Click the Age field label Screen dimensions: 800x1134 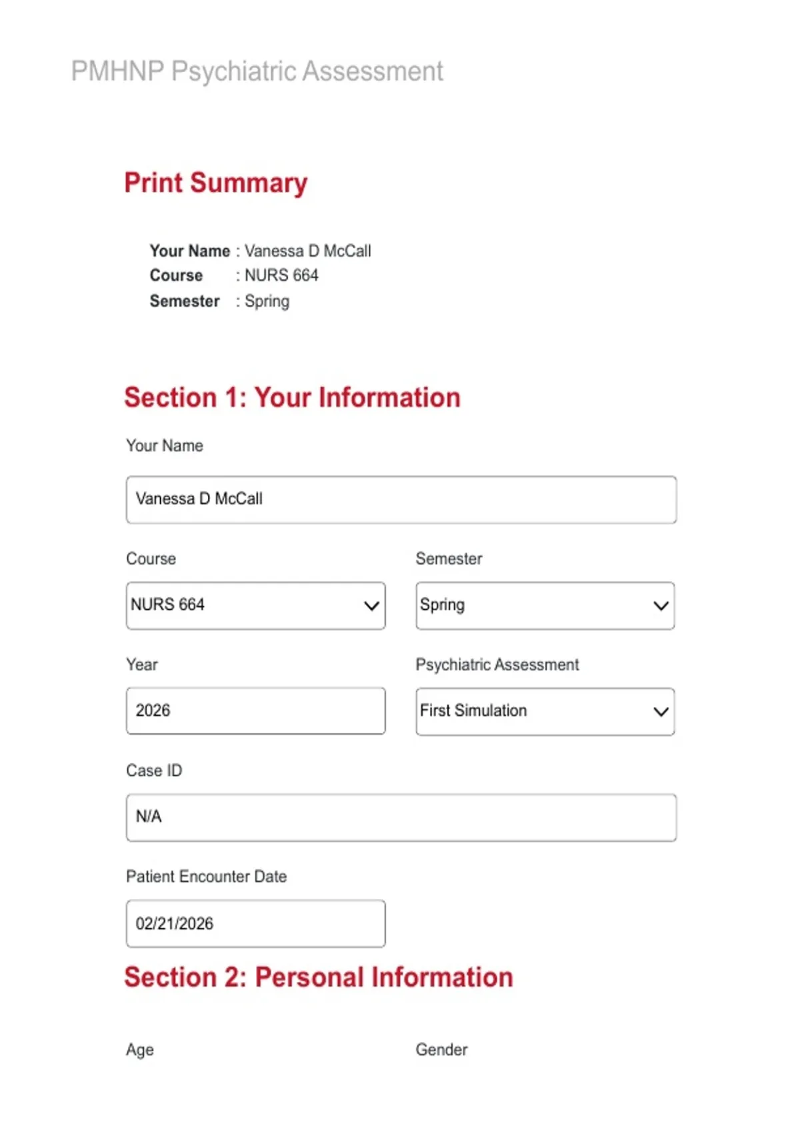140,1050
